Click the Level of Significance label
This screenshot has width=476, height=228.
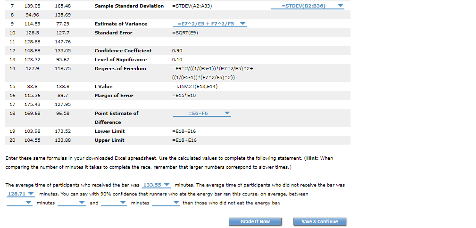pos(120,60)
